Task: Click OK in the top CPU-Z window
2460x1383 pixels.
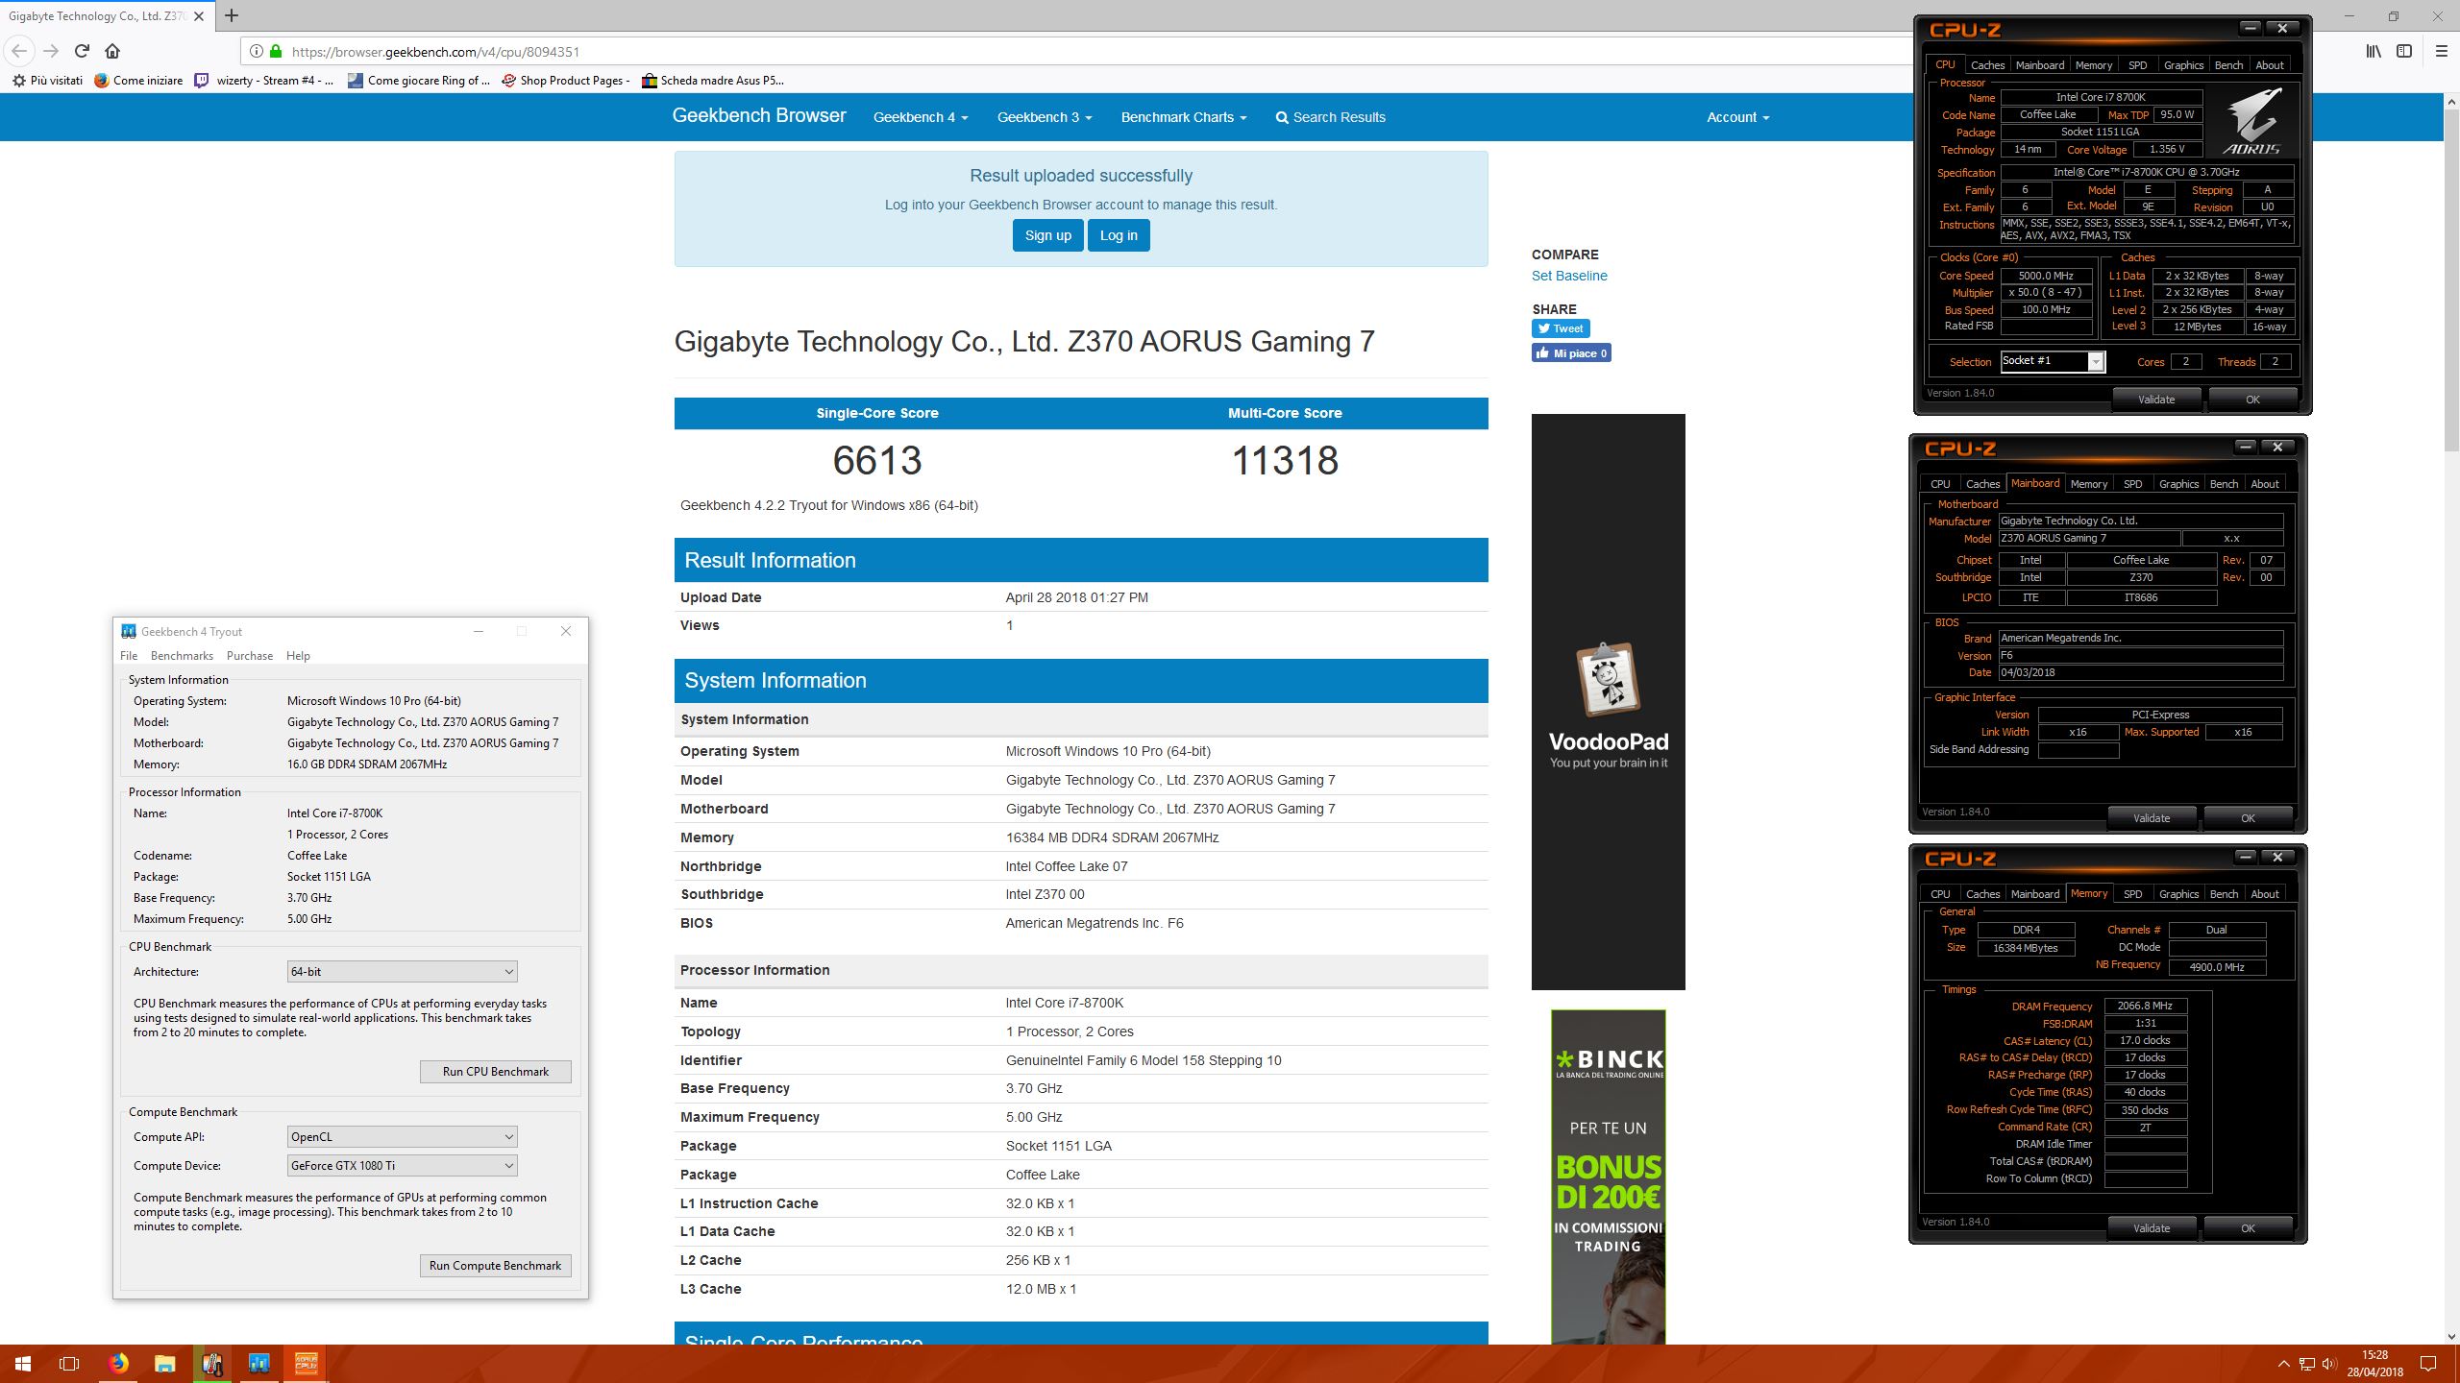Action: [x=2252, y=400]
